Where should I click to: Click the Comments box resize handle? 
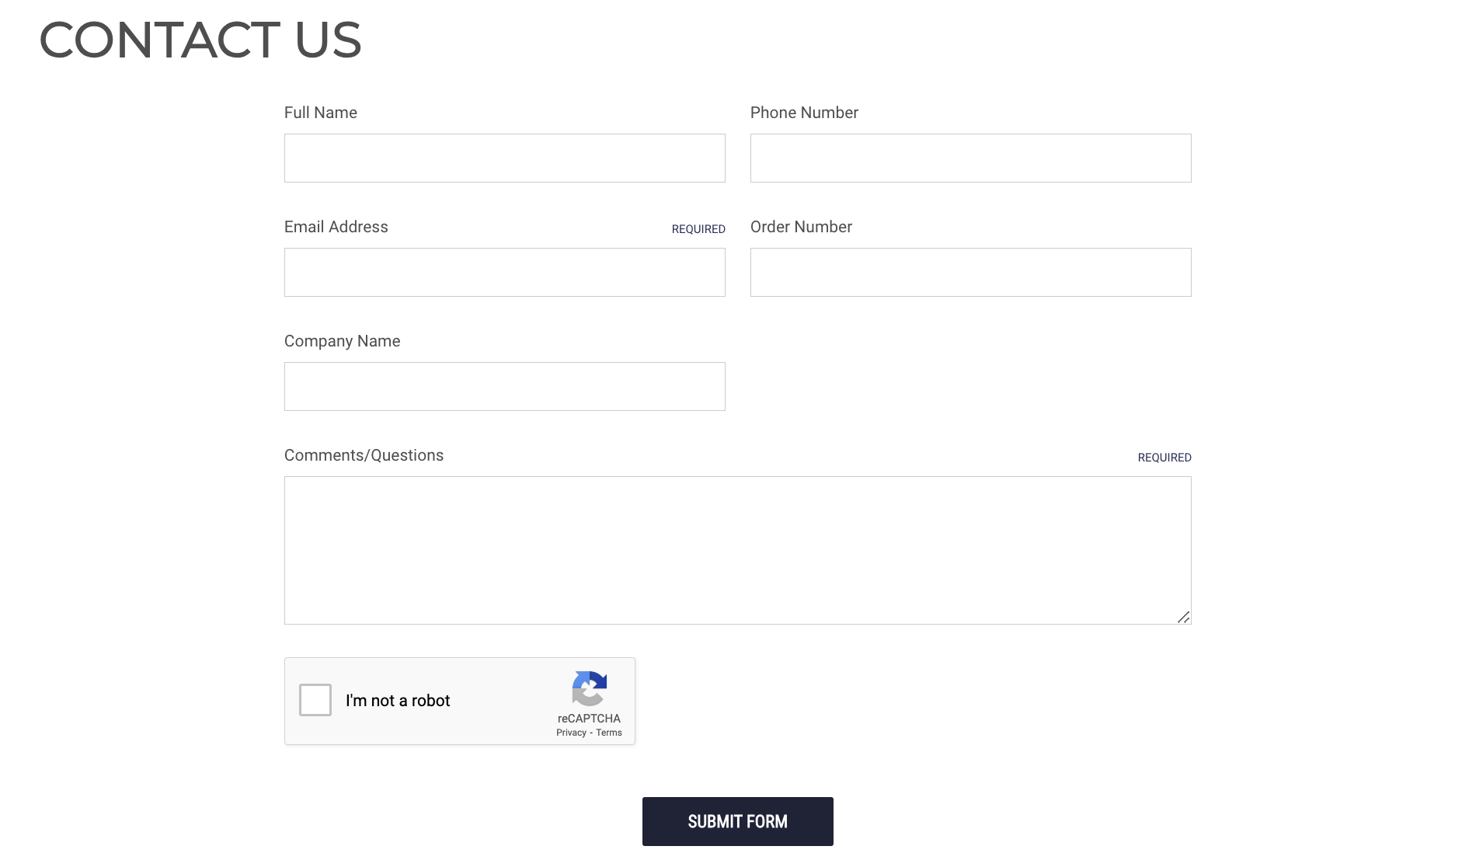tap(1183, 617)
